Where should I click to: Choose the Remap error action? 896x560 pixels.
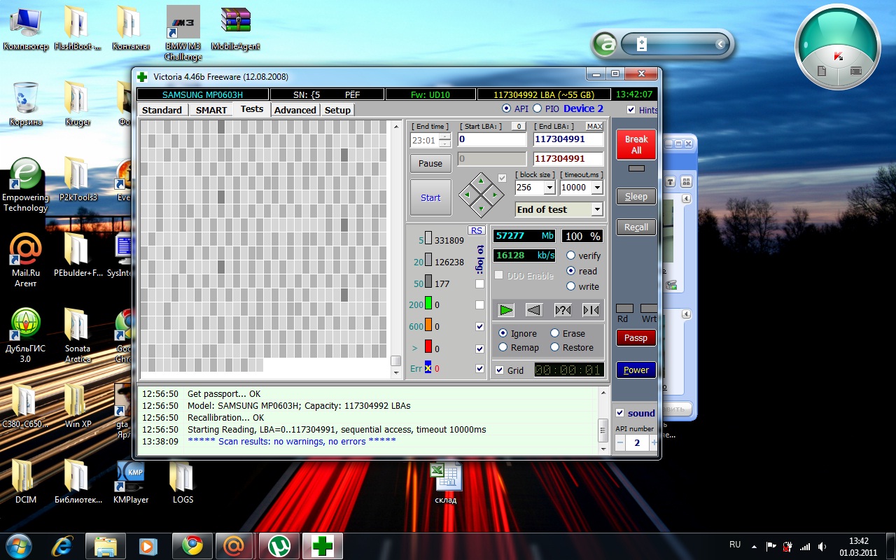503,347
